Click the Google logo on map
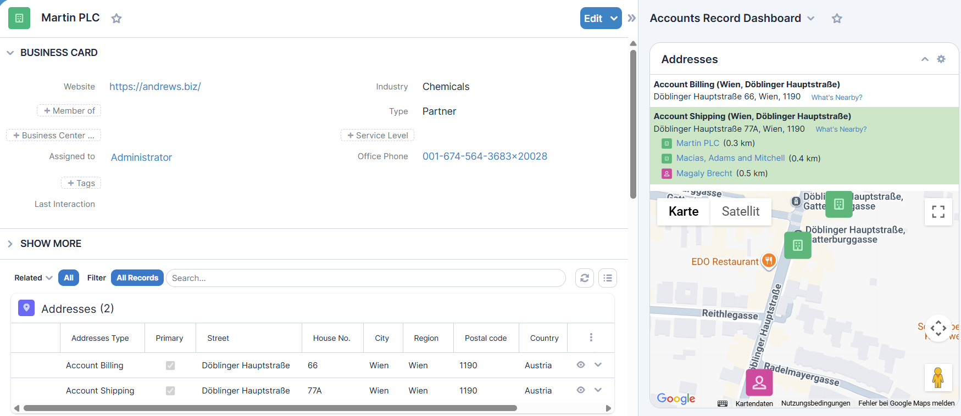The width and height of the screenshot is (961, 416). (x=676, y=398)
